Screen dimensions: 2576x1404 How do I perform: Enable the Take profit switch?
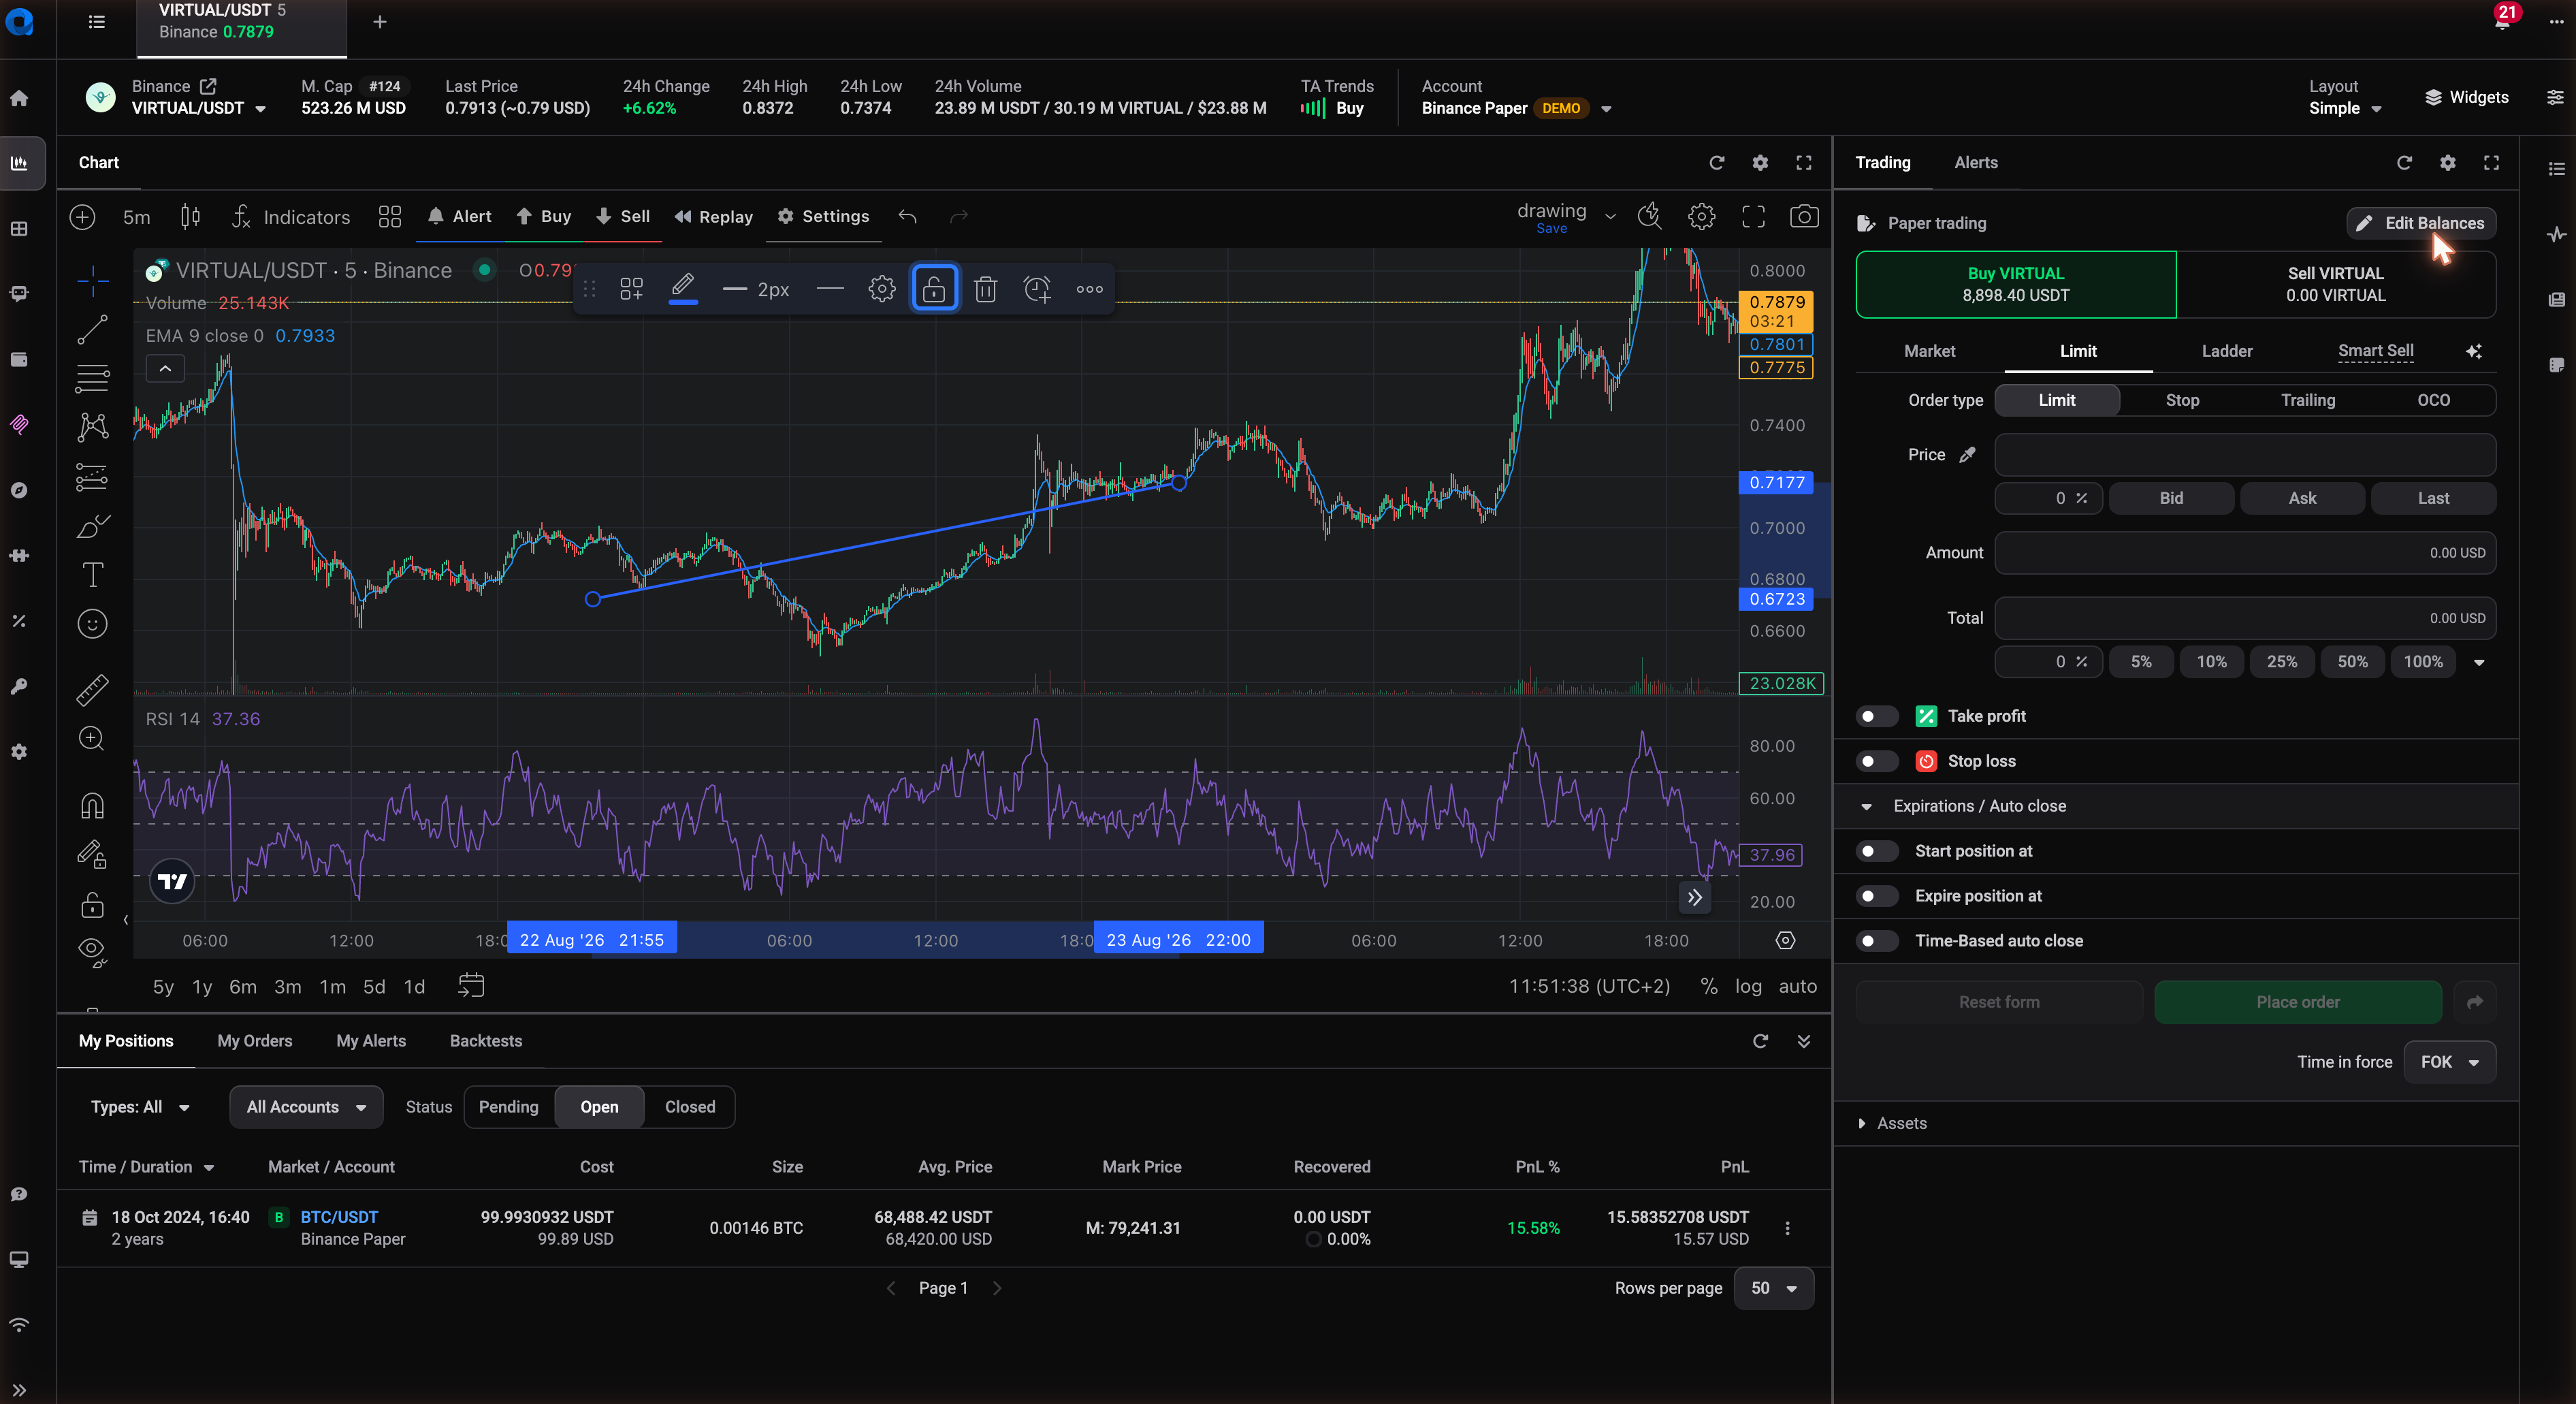point(1876,716)
